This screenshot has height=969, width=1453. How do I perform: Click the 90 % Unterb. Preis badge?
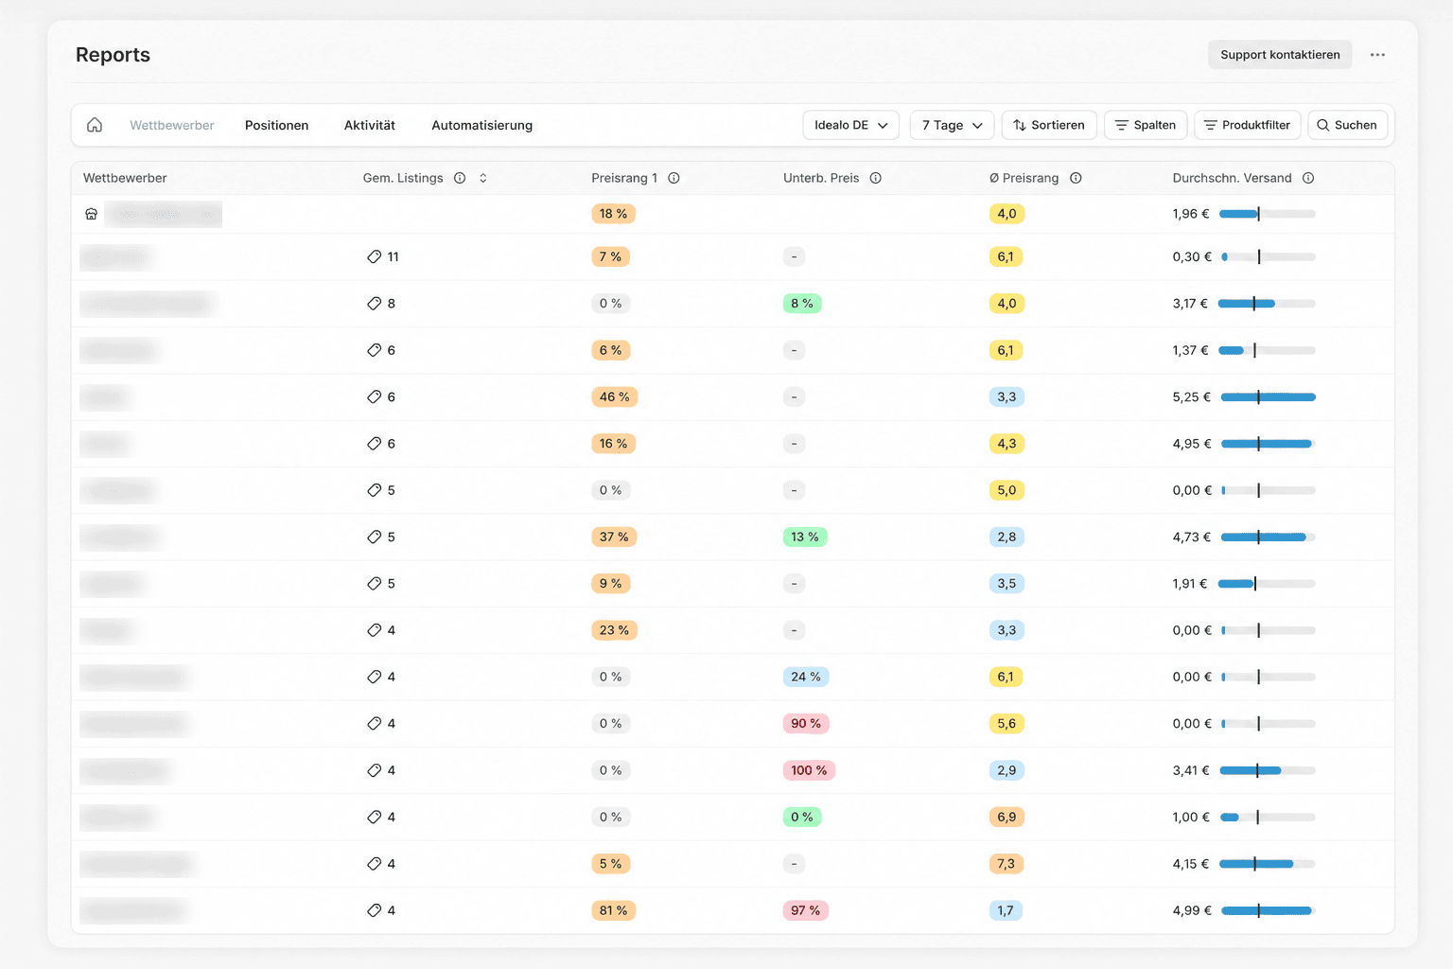coord(806,724)
